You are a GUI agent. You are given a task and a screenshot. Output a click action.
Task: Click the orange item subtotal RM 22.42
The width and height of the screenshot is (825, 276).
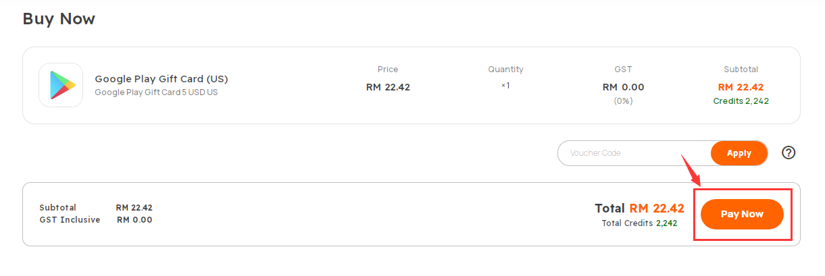point(741,87)
